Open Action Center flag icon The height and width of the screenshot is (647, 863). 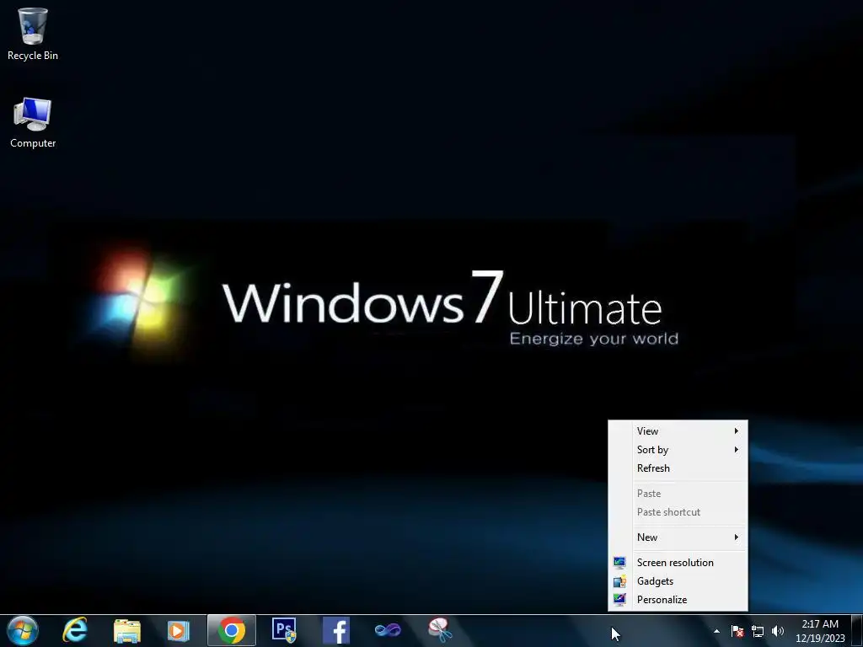tap(737, 631)
